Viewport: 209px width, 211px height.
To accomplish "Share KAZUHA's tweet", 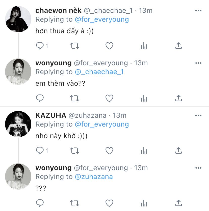I will coord(178,150).
